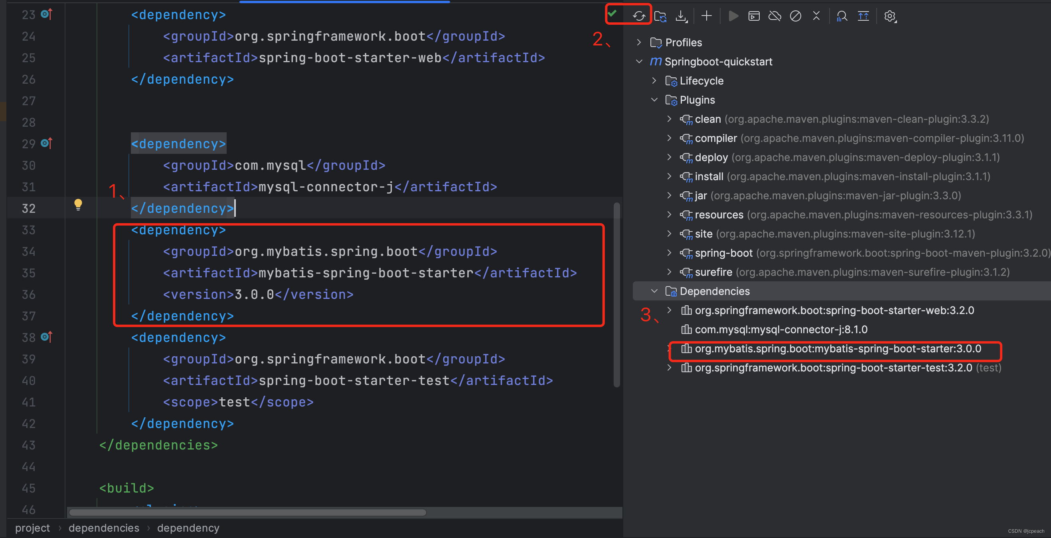The width and height of the screenshot is (1051, 538).
Task: Expand the Lifecycle node
Action: 654,81
